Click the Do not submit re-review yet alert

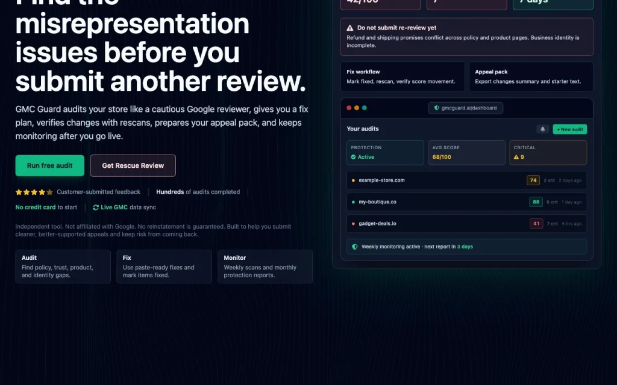(467, 37)
